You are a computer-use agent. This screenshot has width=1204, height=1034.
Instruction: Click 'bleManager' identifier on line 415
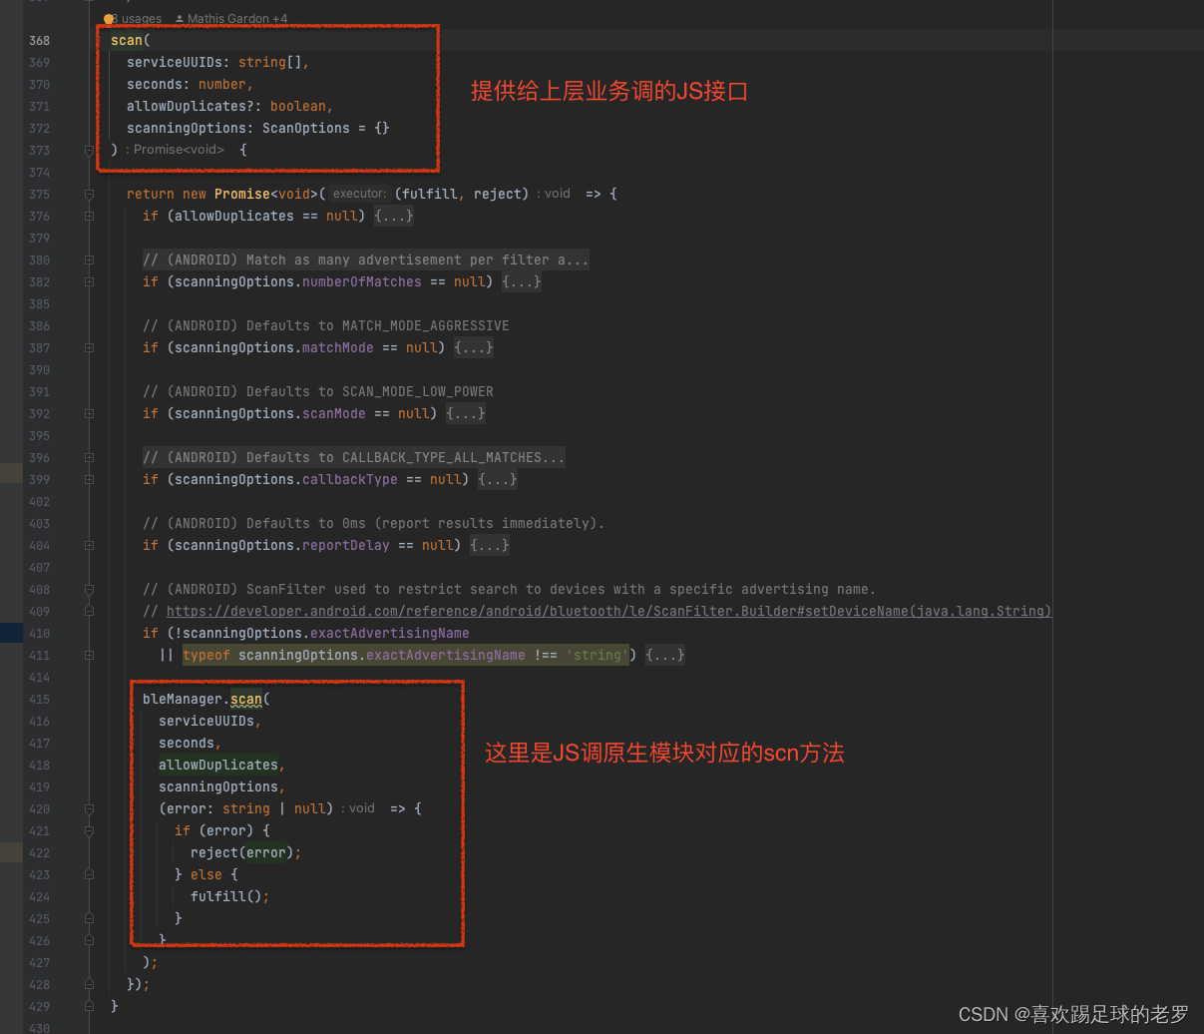(x=183, y=700)
